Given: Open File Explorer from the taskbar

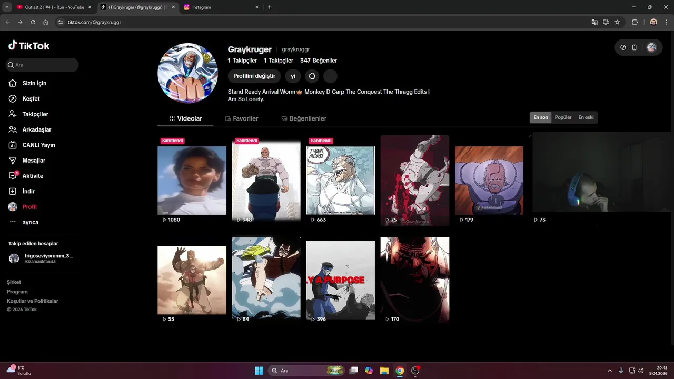Looking at the screenshot, I should point(384,371).
